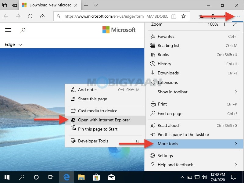Open Microsoft Store from taskbar
Viewport: 244px width, 183px height.
coord(96,177)
